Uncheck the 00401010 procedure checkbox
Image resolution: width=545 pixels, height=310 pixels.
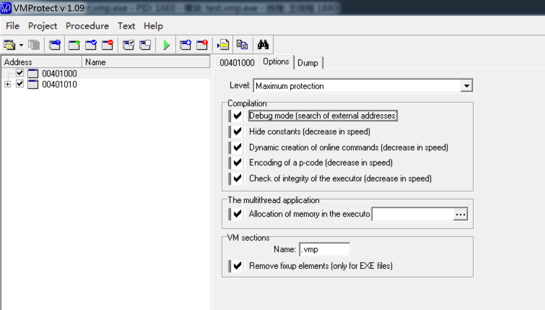(x=20, y=84)
